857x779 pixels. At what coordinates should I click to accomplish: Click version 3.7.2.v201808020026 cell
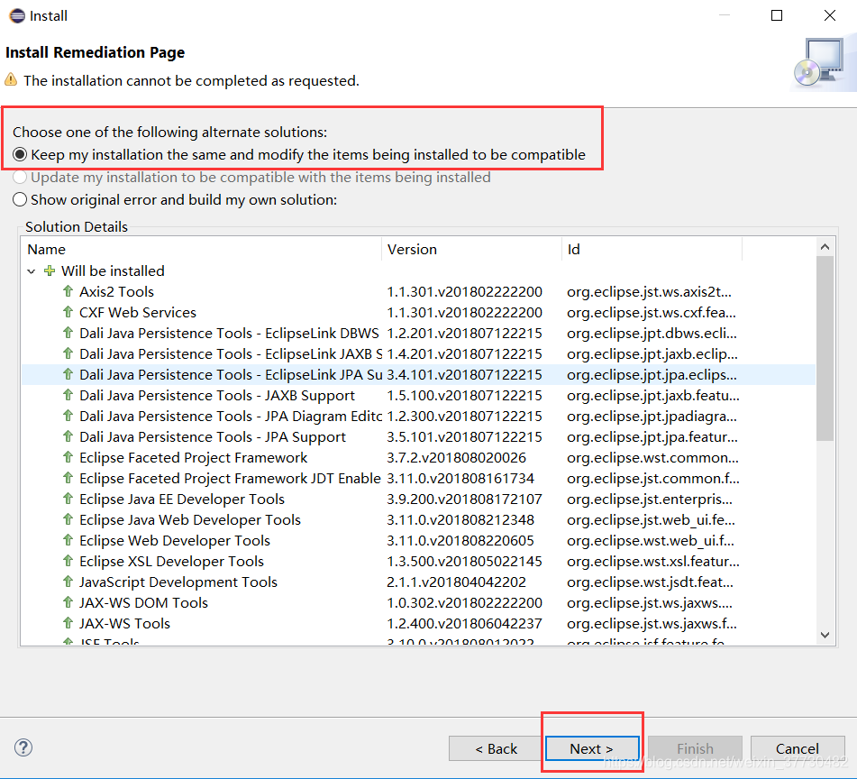[x=456, y=457]
